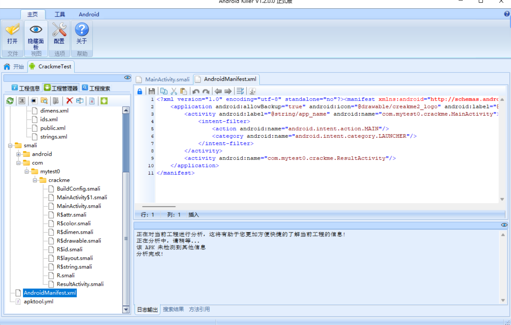The image size is (511, 325).
Task: Collapse the smali folder node
Action: click(10, 146)
